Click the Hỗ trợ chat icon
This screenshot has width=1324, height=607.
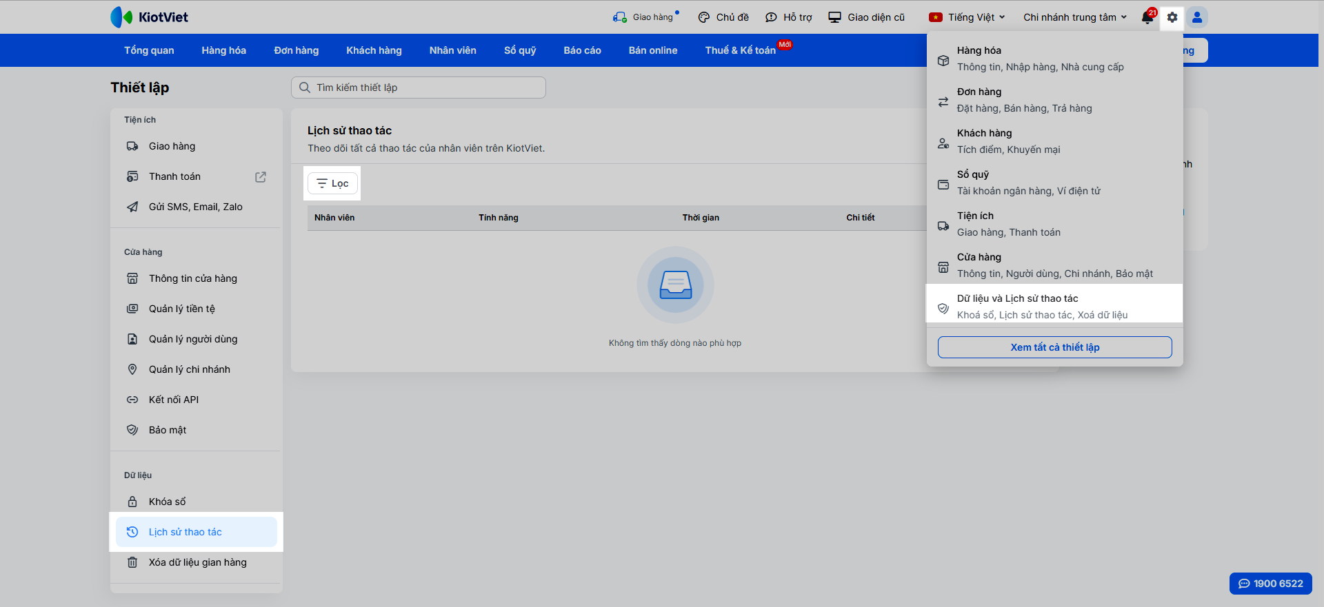(x=771, y=17)
